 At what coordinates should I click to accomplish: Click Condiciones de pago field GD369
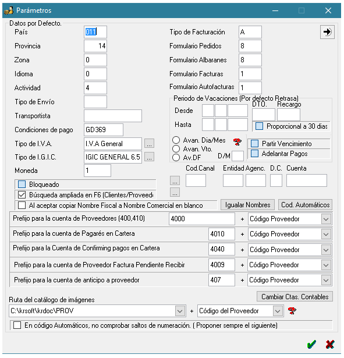(x=104, y=130)
